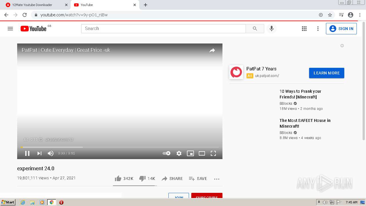Open '10 Ways to Prank your Friends' video
Viewport: 366px width, 206px height.
pos(300,94)
